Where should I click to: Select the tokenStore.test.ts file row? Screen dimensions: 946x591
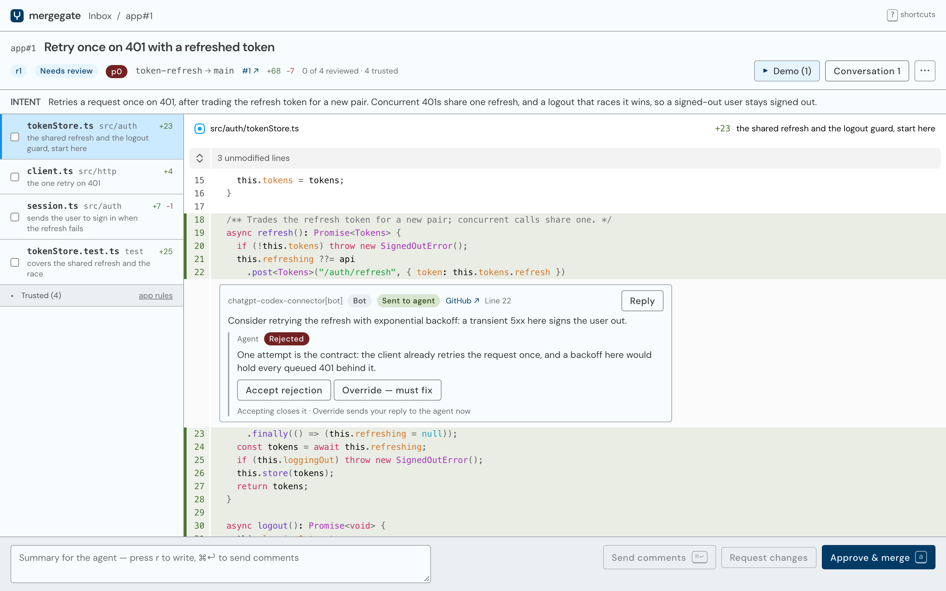(92, 262)
